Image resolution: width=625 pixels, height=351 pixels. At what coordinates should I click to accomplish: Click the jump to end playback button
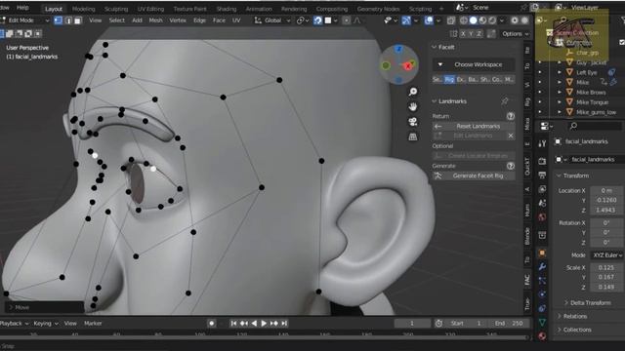284,323
